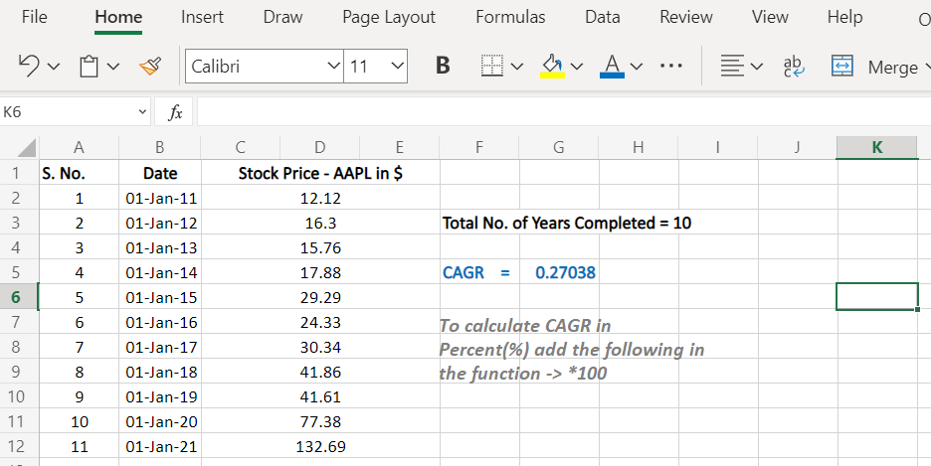Click the Paste clipboard icon
Screen dimensions: 931x466
pyautogui.click(x=89, y=67)
